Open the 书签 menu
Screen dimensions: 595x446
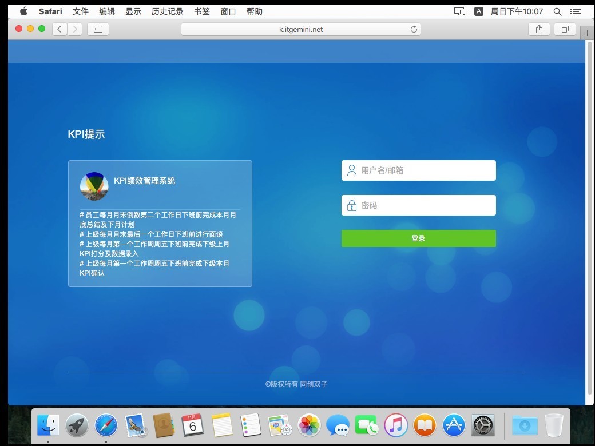202,11
